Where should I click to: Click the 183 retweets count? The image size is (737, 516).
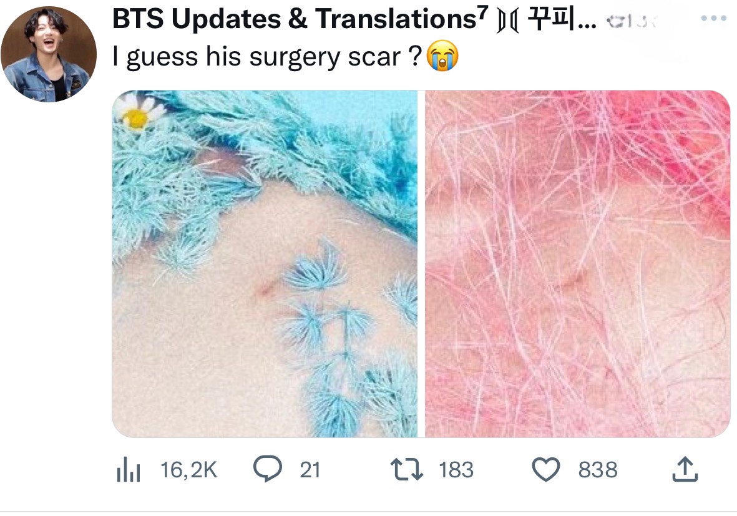coord(456,469)
